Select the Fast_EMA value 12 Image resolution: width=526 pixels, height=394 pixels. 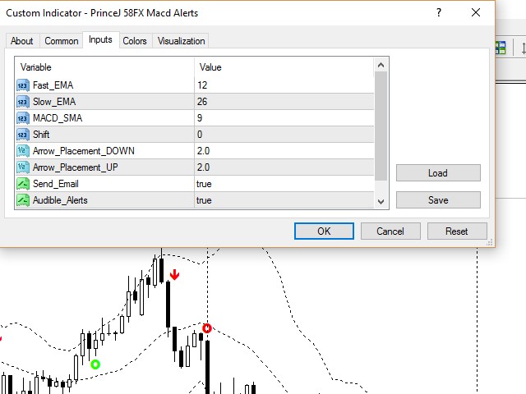(x=202, y=85)
